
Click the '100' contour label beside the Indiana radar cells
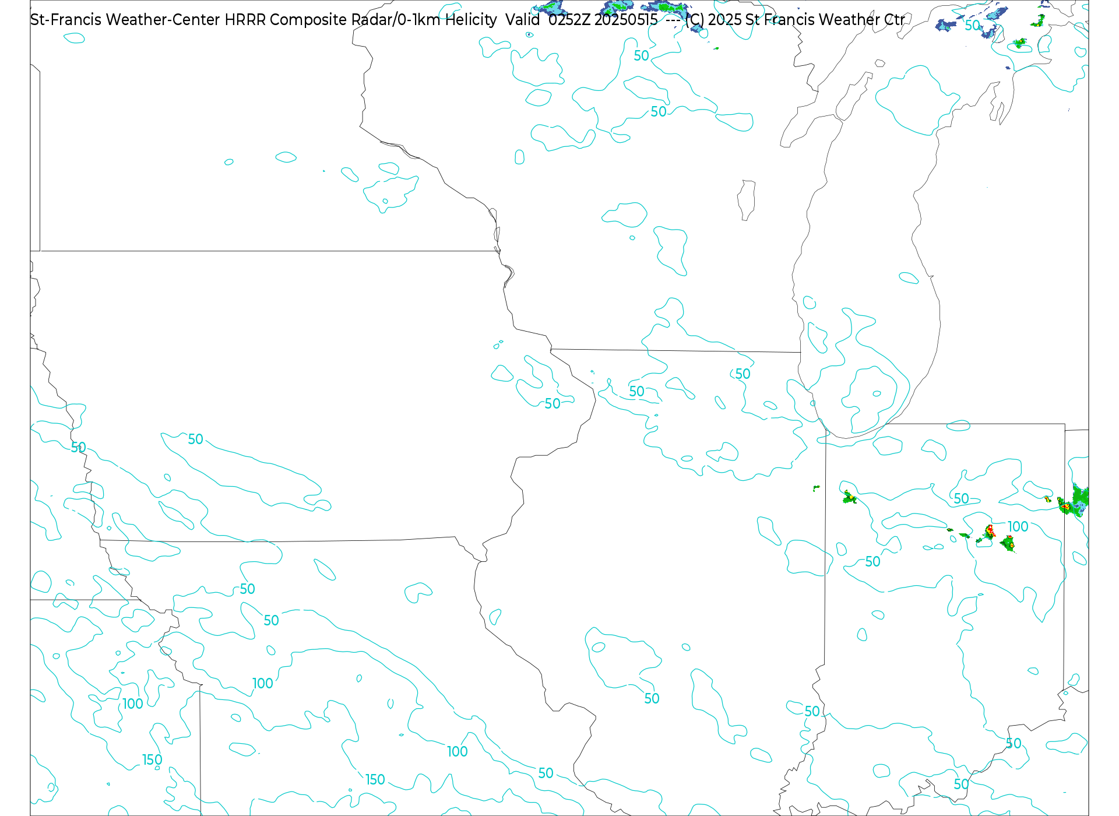click(1018, 527)
